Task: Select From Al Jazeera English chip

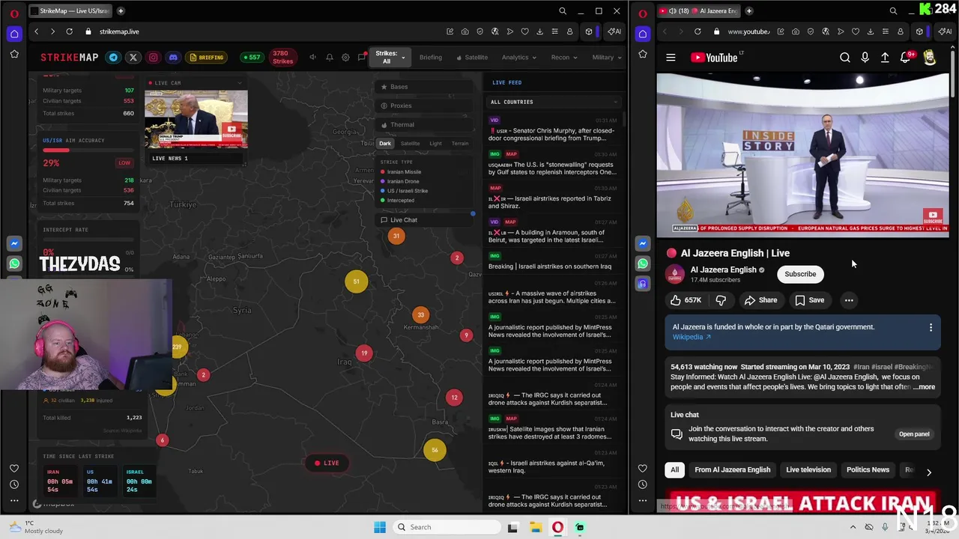Action: point(732,470)
